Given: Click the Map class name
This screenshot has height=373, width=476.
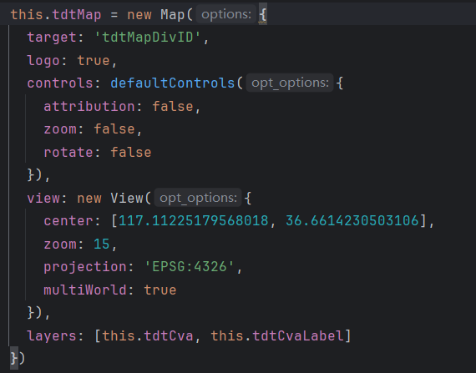Looking at the screenshot, I should click(x=172, y=14).
